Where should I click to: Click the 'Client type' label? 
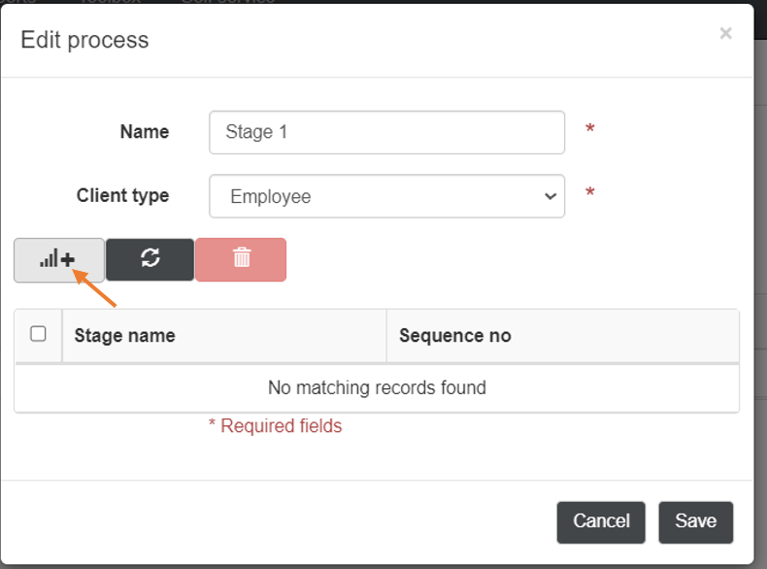pyautogui.click(x=122, y=196)
